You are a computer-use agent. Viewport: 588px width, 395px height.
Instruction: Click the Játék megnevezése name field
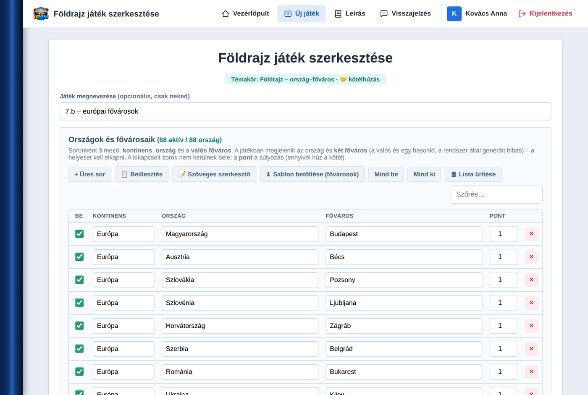(305, 111)
